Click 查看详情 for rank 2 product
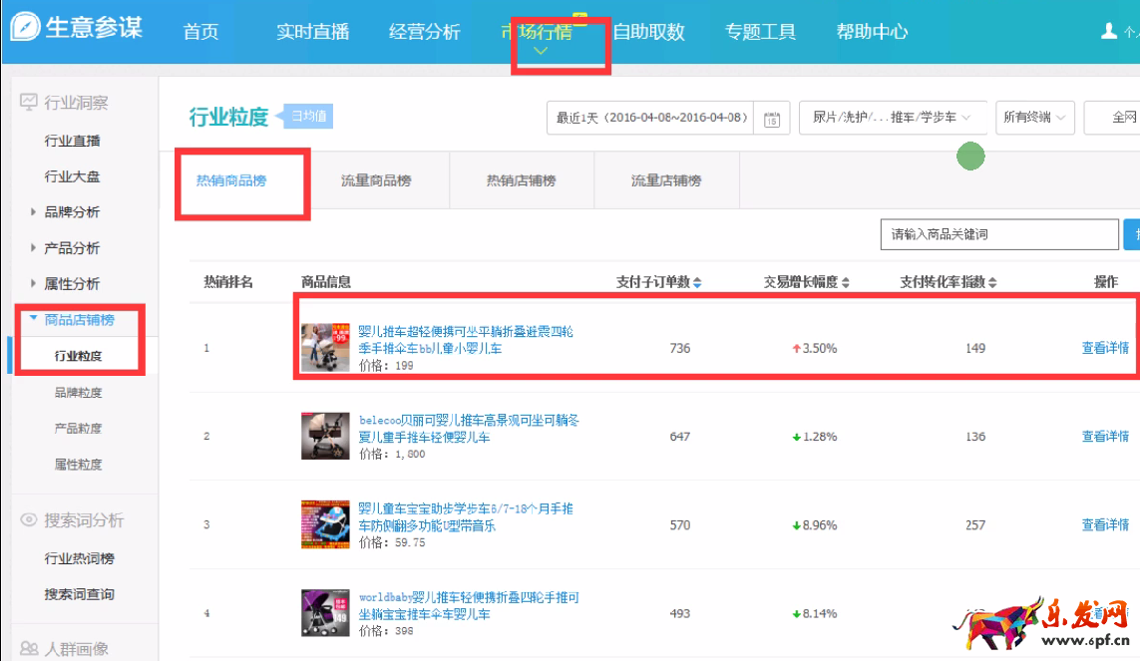 1105,437
